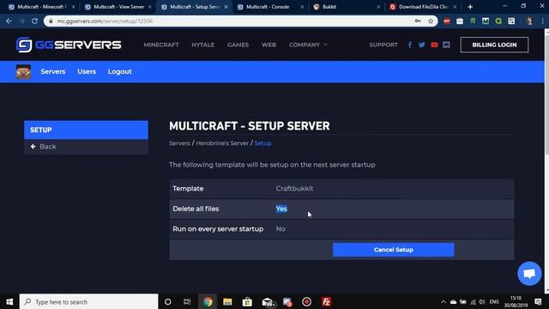Image resolution: width=549 pixels, height=309 pixels.
Task: Click BILLING LOGIN button
Action: (494, 45)
